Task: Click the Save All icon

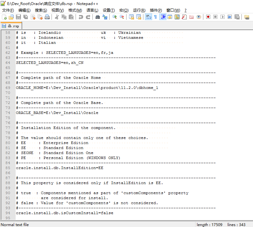Action: click(x=26, y=17)
